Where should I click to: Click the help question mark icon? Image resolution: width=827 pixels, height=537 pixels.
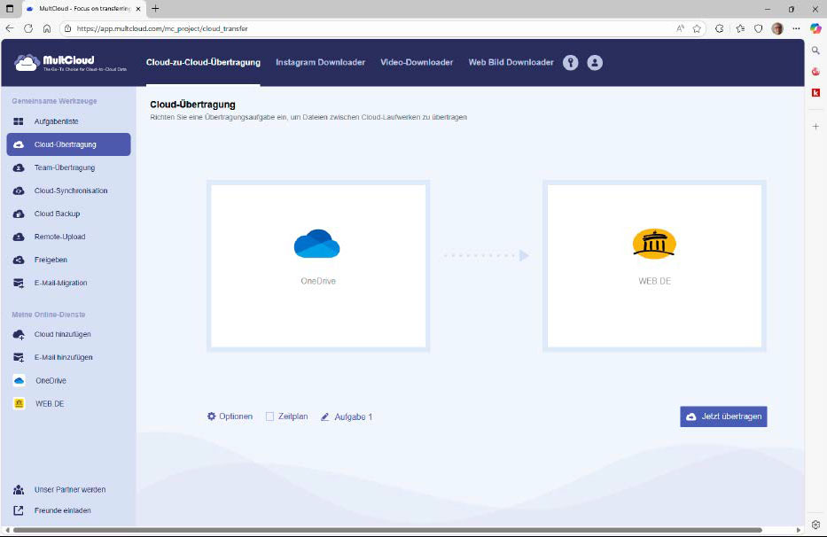coord(570,62)
